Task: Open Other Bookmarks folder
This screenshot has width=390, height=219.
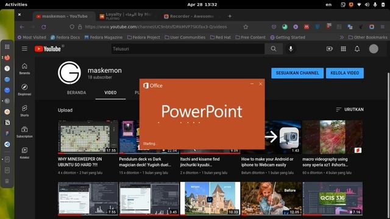Action: (x=367, y=37)
